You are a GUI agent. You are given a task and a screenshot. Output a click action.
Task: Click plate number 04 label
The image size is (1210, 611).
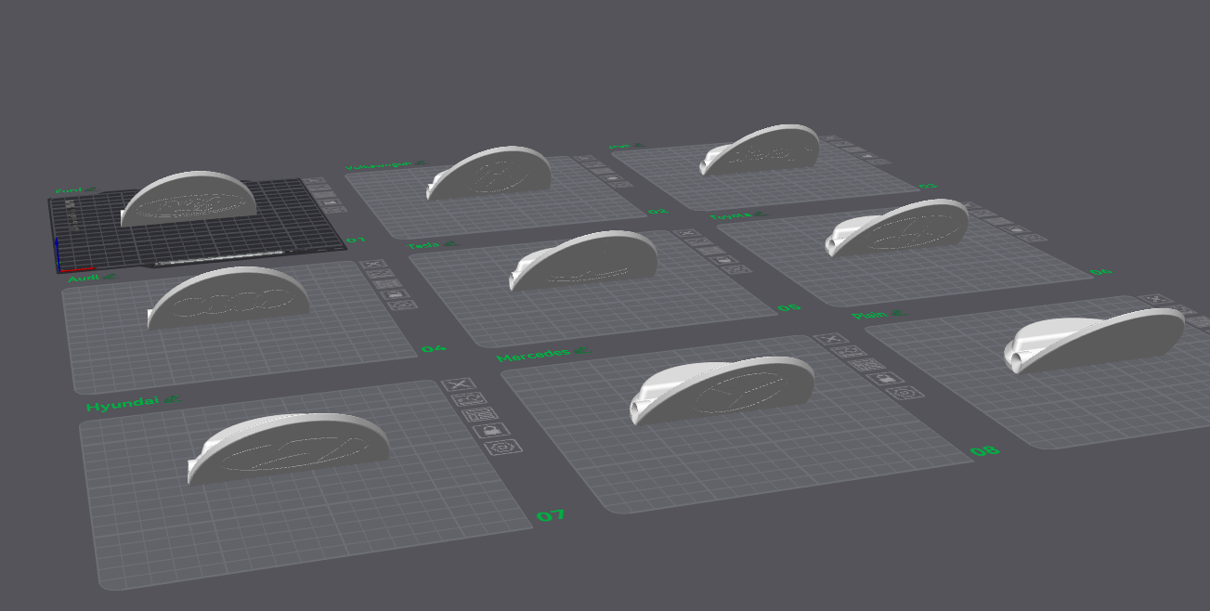434,349
